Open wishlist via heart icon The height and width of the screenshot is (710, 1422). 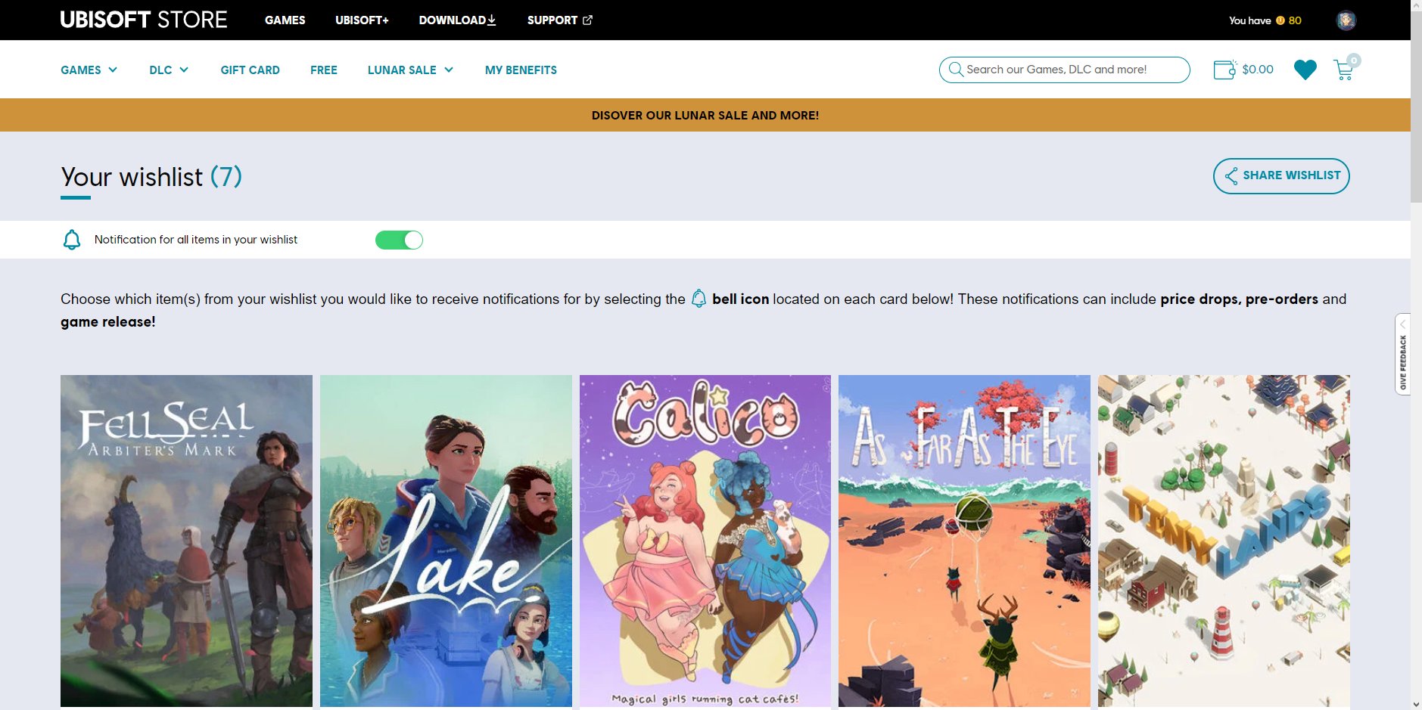coord(1305,70)
